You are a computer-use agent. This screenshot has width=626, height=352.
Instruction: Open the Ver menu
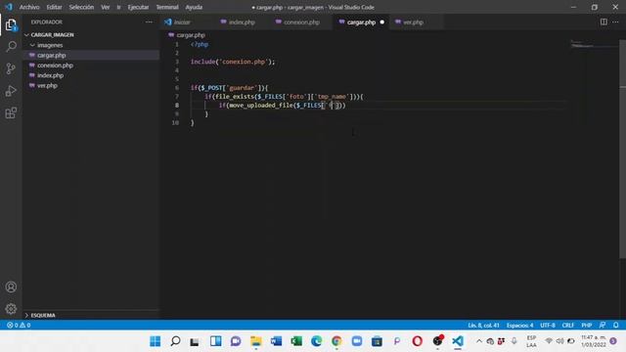coord(106,7)
